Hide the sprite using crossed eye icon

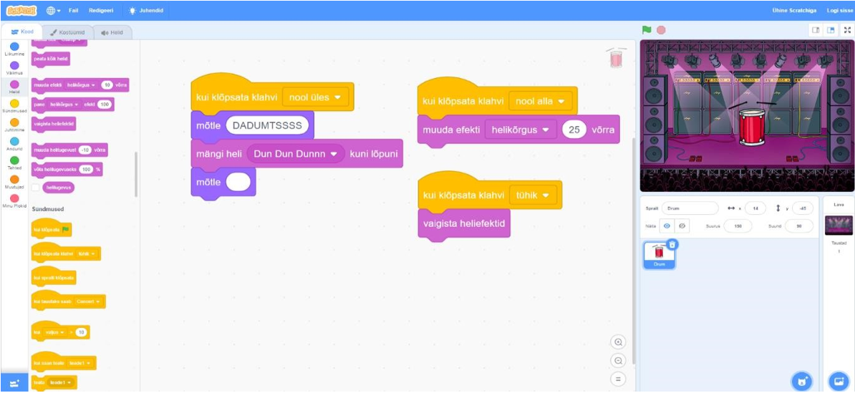click(682, 225)
